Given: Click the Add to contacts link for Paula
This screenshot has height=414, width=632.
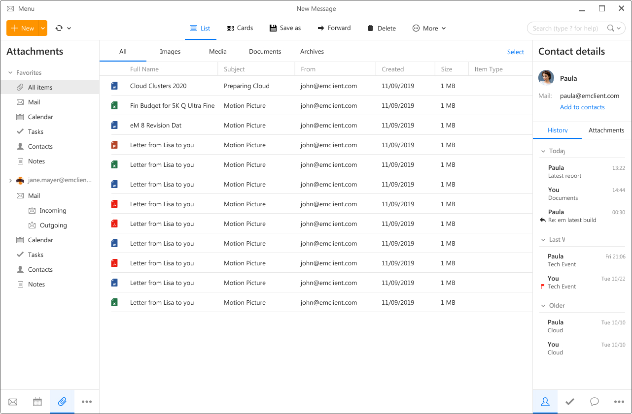Looking at the screenshot, I should (x=582, y=107).
